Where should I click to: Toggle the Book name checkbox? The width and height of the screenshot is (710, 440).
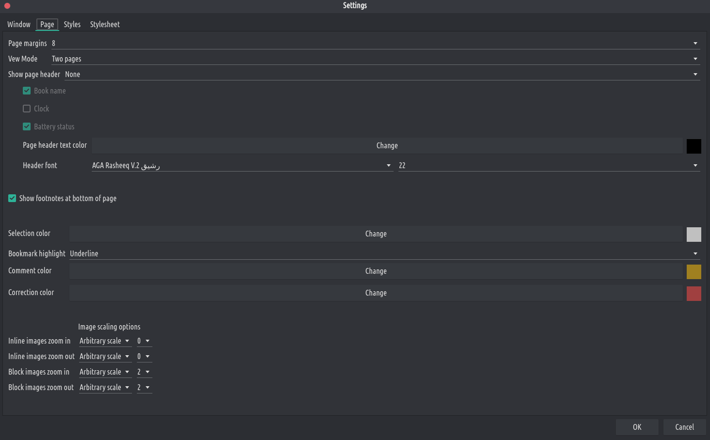(27, 91)
